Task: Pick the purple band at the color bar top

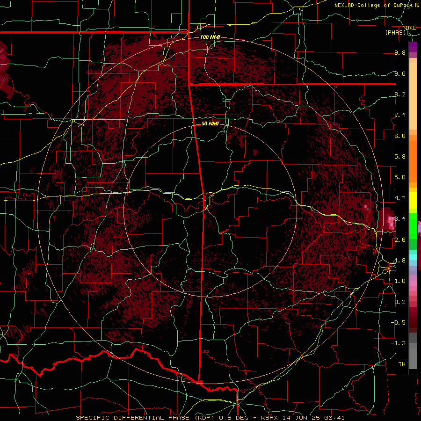Action: click(x=413, y=47)
